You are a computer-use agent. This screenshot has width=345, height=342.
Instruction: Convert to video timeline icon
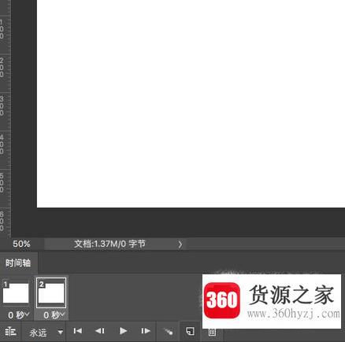coord(10,332)
